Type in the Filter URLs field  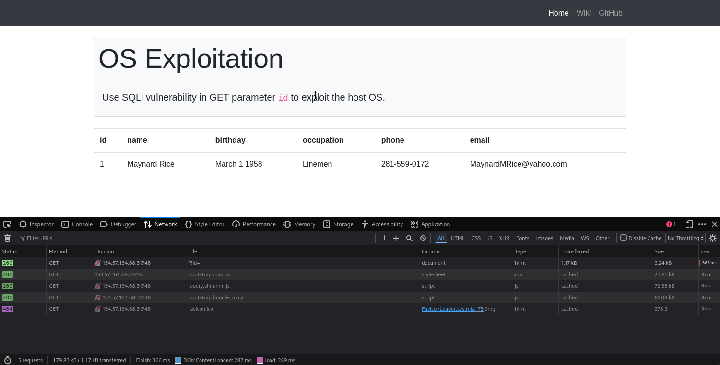pos(192,238)
